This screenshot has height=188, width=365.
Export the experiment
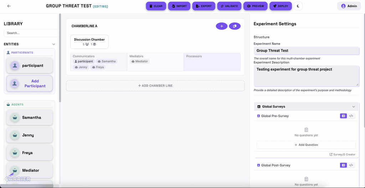[x=204, y=6]
